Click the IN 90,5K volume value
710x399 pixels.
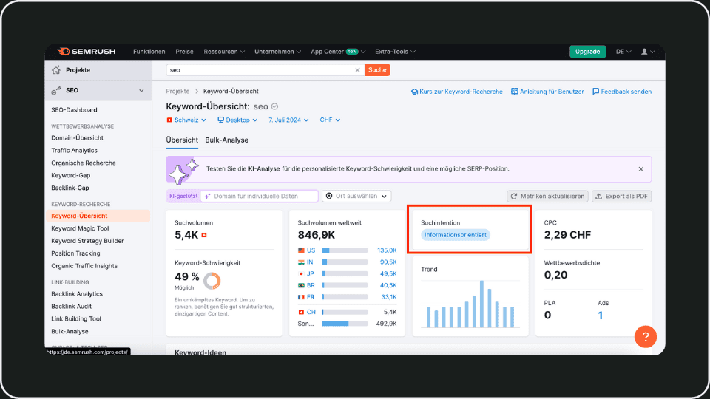(x=388, y=262)
